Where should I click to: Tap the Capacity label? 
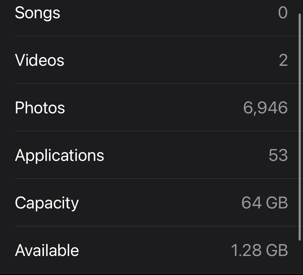[47, 203]
